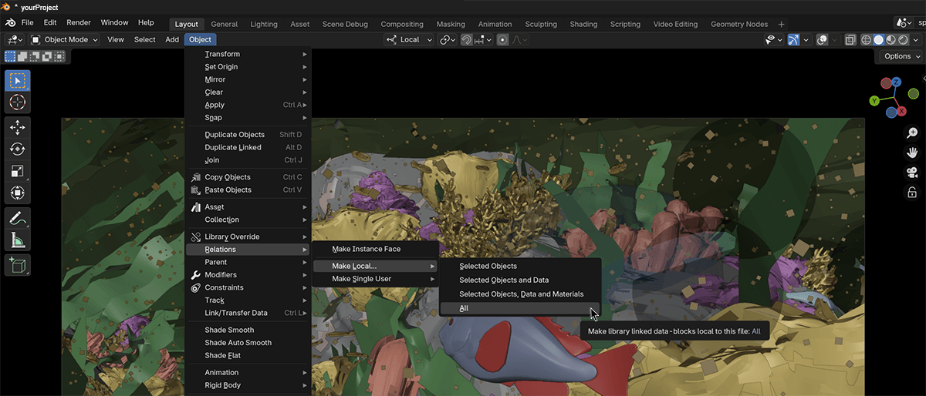Activate the Annotate tool

(18, 219)
